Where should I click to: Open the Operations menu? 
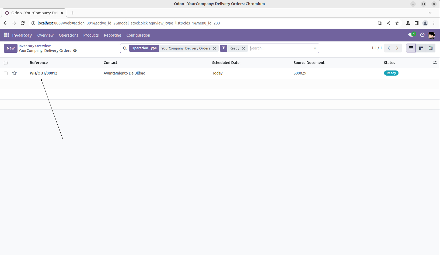(x=68, y=35)
